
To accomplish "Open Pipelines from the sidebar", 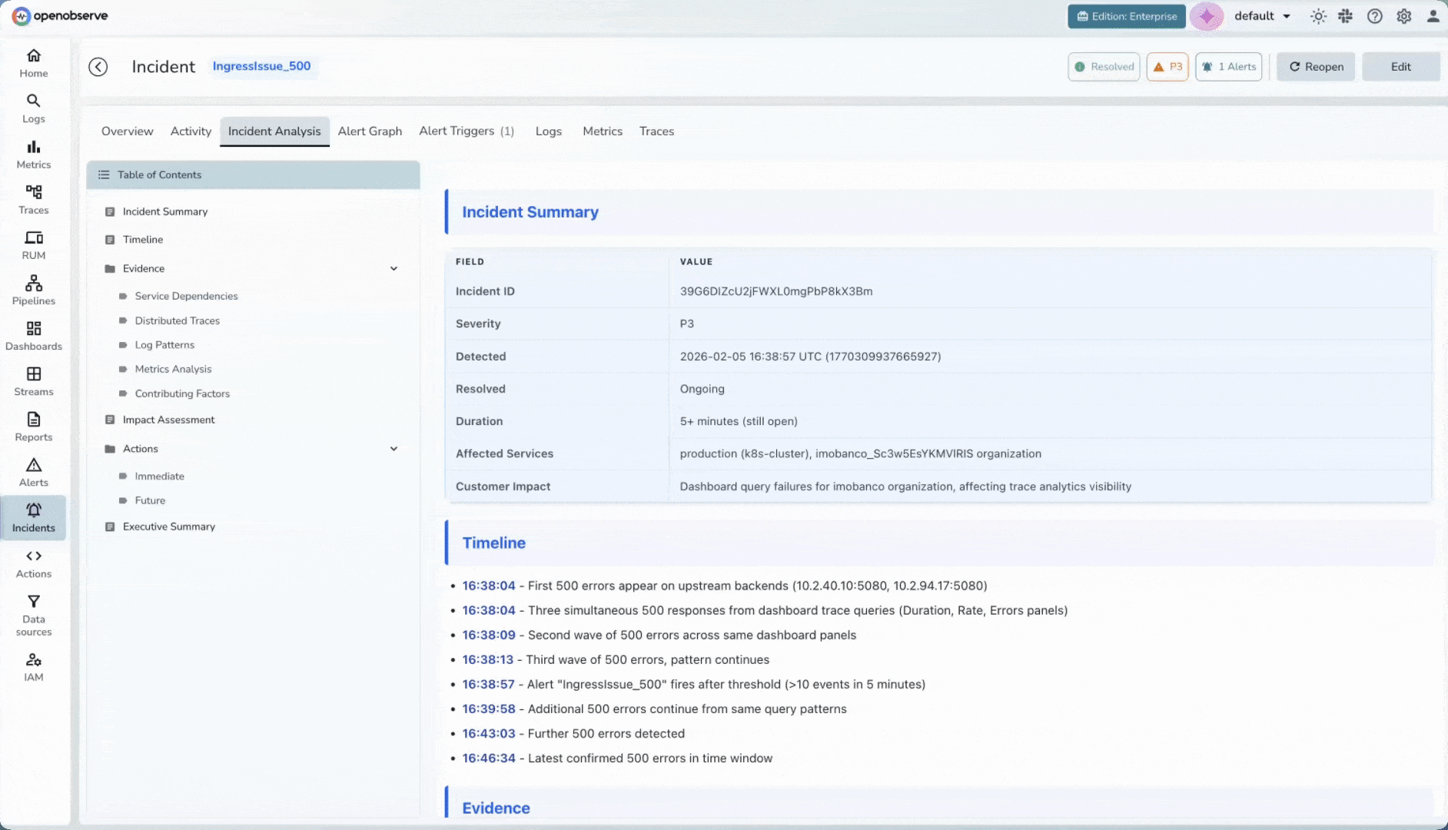I will coord(33,289).
